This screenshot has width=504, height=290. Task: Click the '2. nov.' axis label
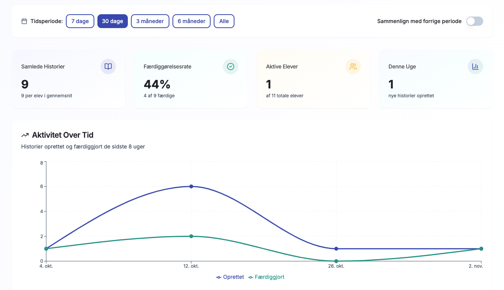pyautogui.click(x=476, y=266)
